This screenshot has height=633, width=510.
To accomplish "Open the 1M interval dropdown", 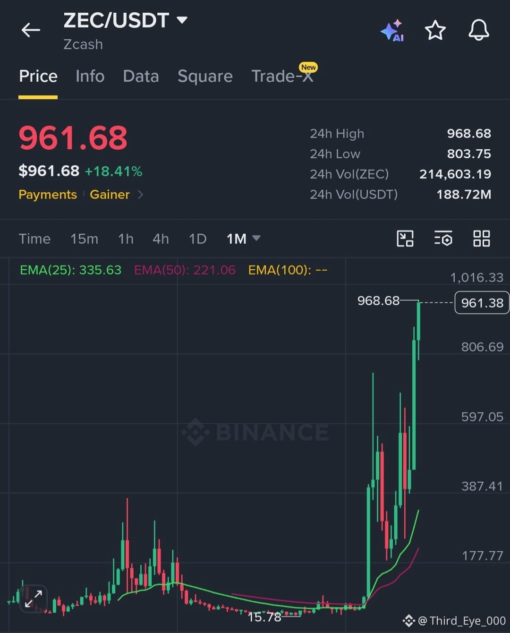I will click(244, 239).
